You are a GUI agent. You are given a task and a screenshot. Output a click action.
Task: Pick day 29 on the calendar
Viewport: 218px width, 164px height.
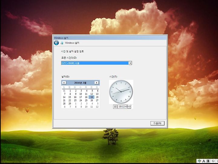point(70,103)
